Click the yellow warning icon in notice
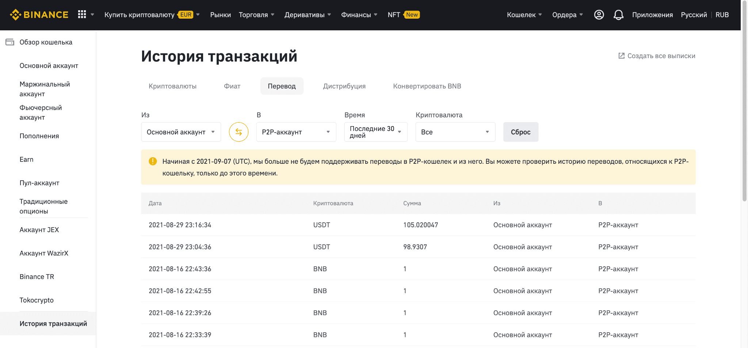The image size is (748, 348). 153,161
